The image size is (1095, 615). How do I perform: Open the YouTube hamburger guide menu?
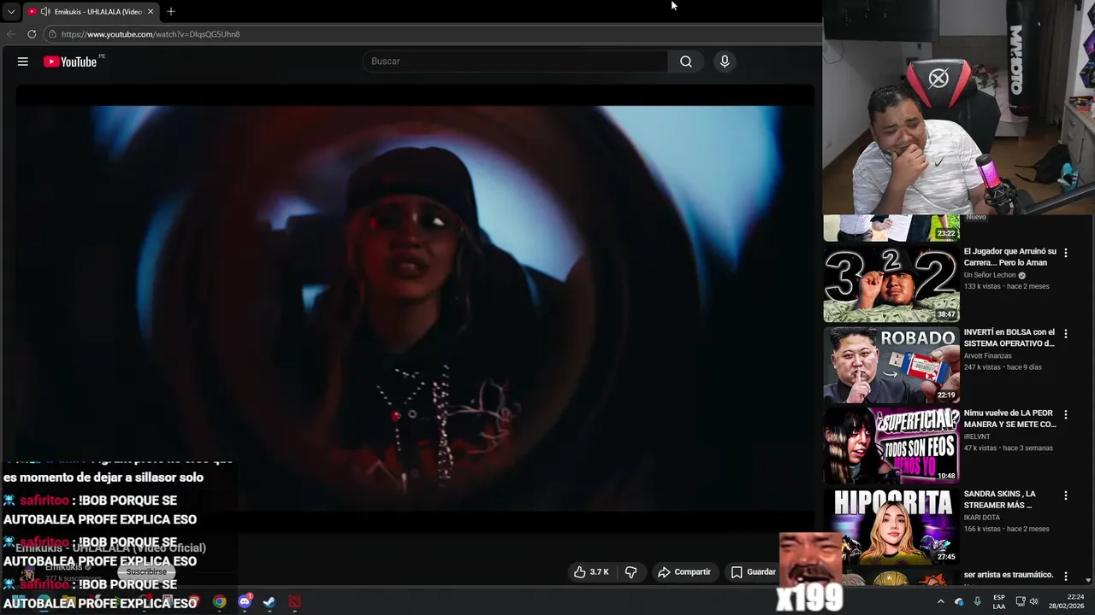coord(23,61)
